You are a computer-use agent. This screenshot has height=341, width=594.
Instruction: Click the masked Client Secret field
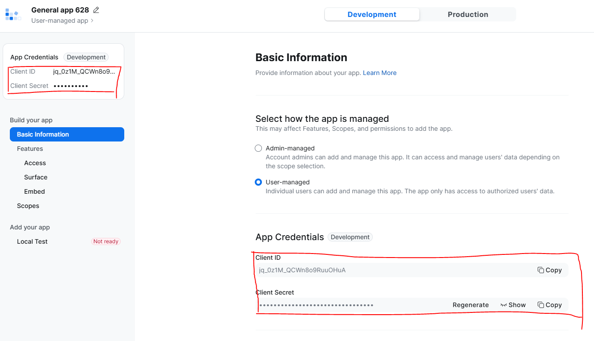coord(412,305)
